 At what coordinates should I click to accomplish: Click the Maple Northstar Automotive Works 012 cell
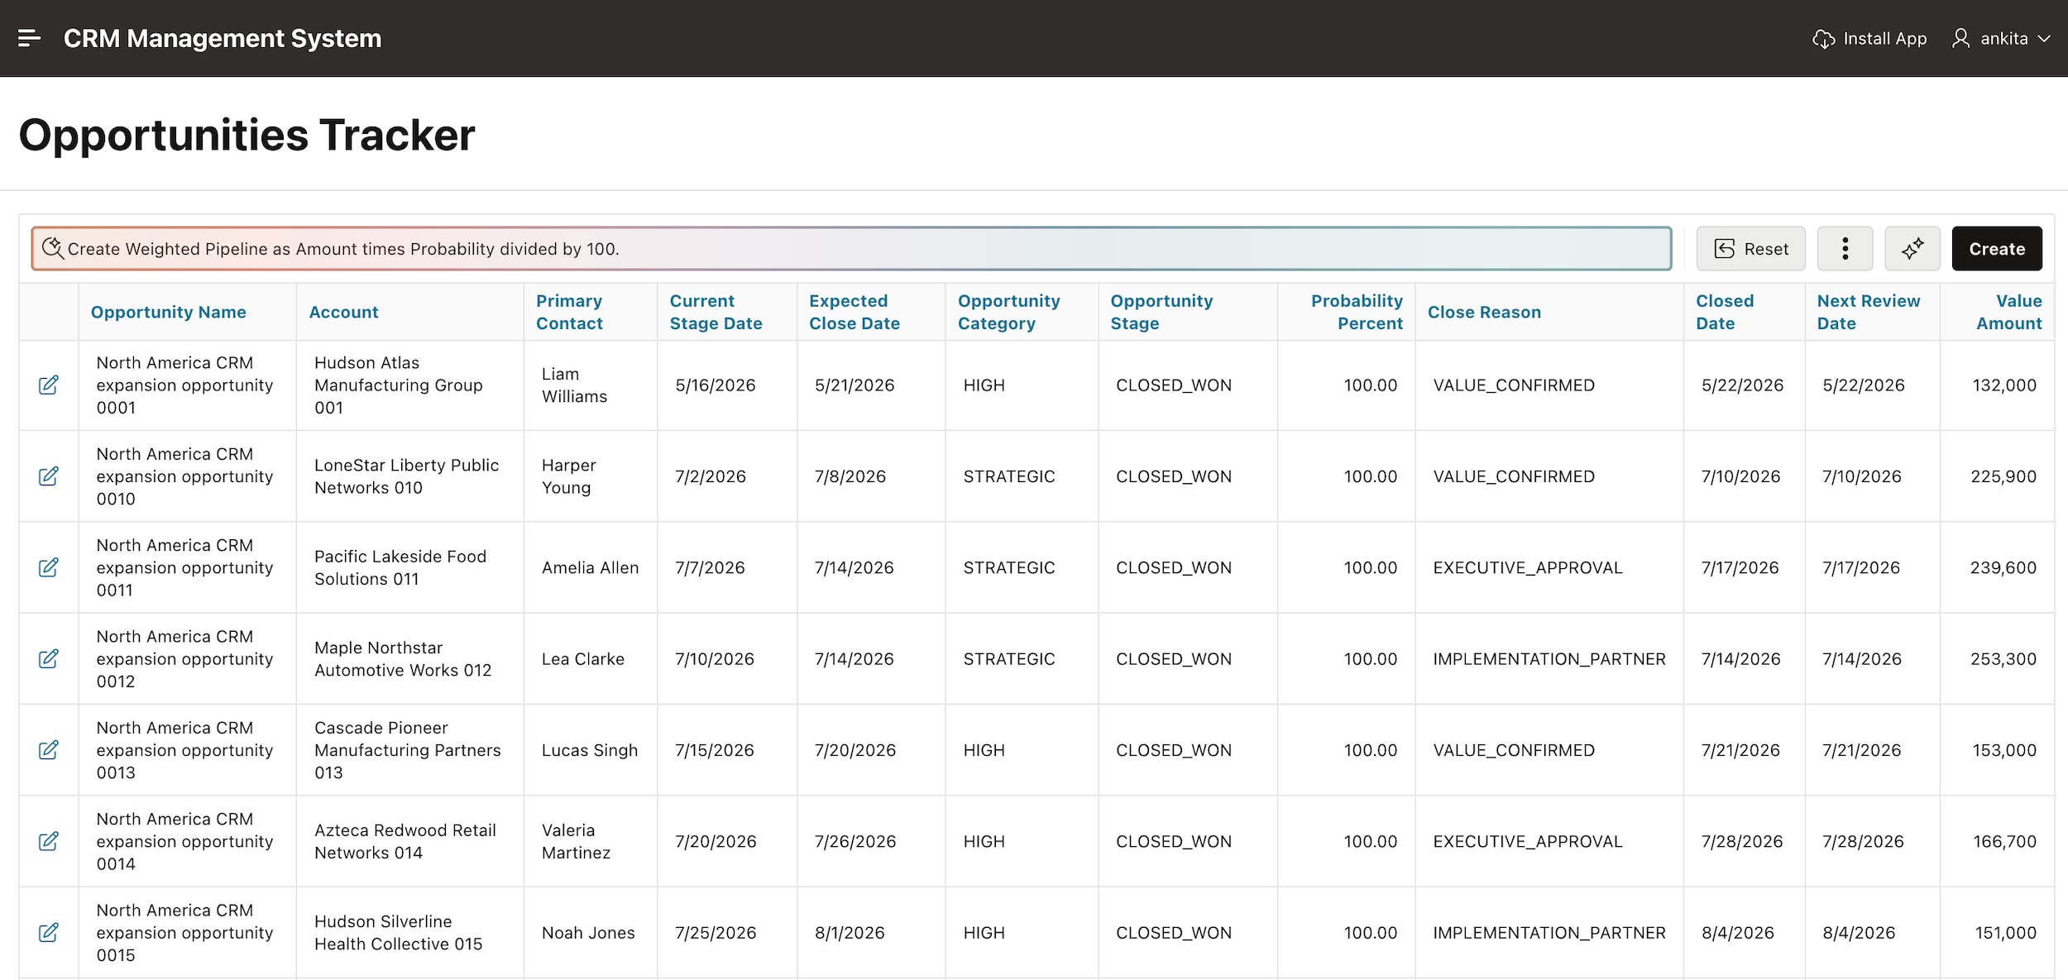click(x=409, y=659)
